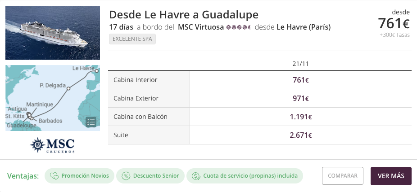
Task: Select the 21/11 departure date column
Action: (x=300, y=64)
